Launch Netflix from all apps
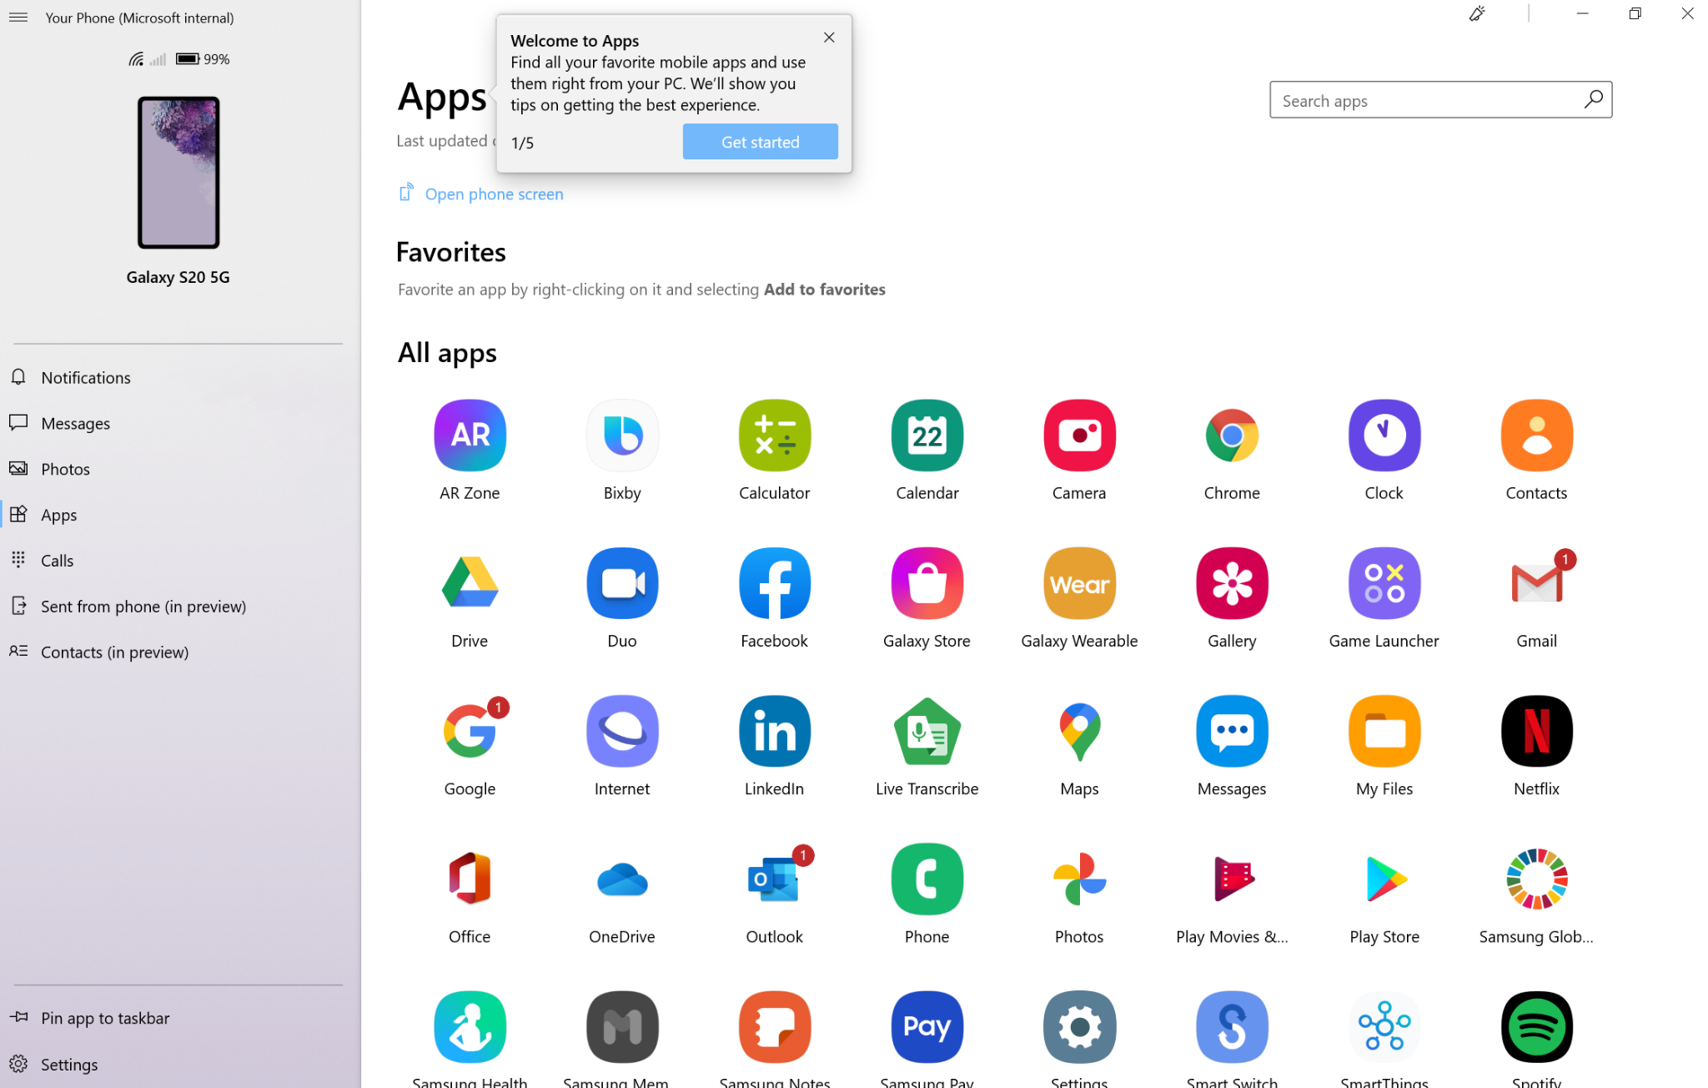 pyautogui.click(x=1536, y=731)
